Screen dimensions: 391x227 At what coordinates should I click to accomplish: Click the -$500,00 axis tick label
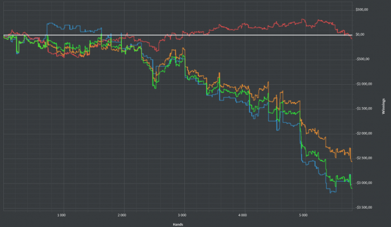[363, 59]
